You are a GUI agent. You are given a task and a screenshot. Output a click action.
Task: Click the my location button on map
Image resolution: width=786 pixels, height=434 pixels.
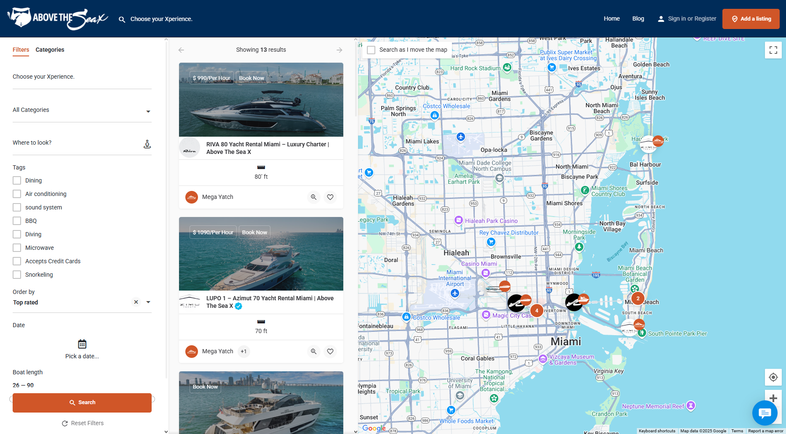click(x=773, y=377)
